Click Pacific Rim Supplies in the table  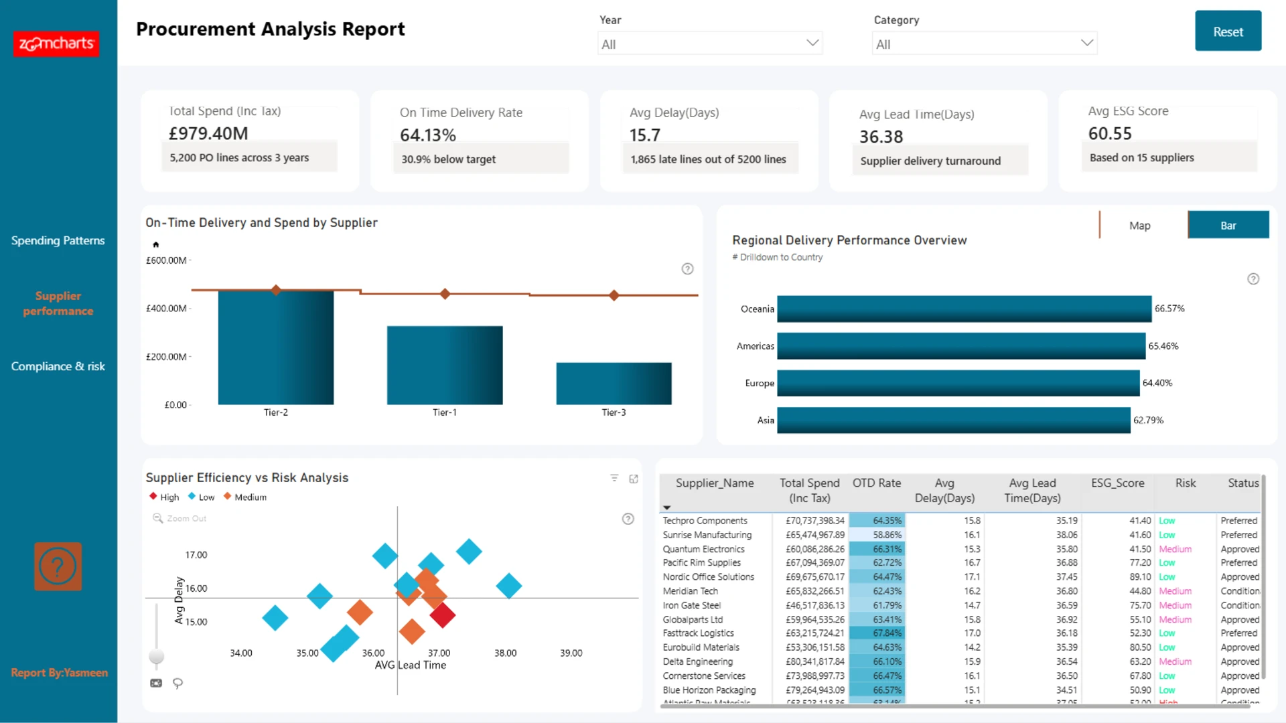pos(702,563)
